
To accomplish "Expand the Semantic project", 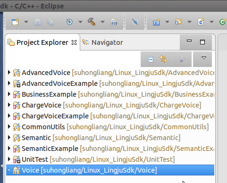I will click(x=9, y=137).
